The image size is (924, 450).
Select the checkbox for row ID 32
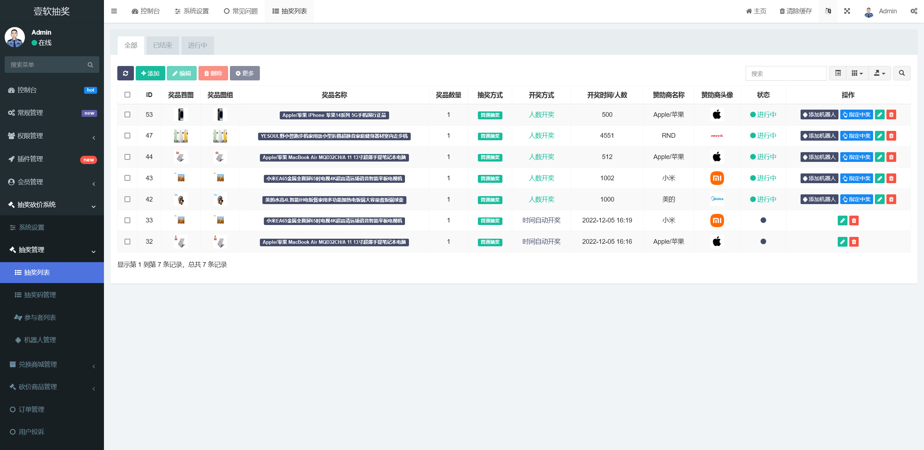coord(127,242)
